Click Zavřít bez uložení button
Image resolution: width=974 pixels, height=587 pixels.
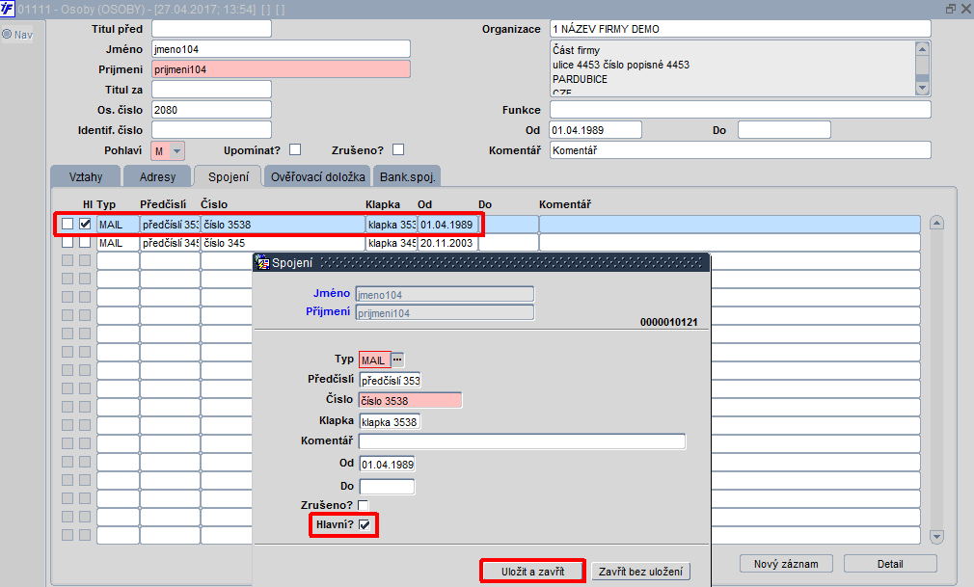coord(640,572)
